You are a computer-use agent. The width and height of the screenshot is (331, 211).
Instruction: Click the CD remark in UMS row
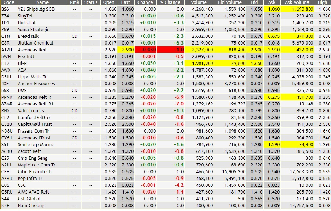tap(75, 91)
